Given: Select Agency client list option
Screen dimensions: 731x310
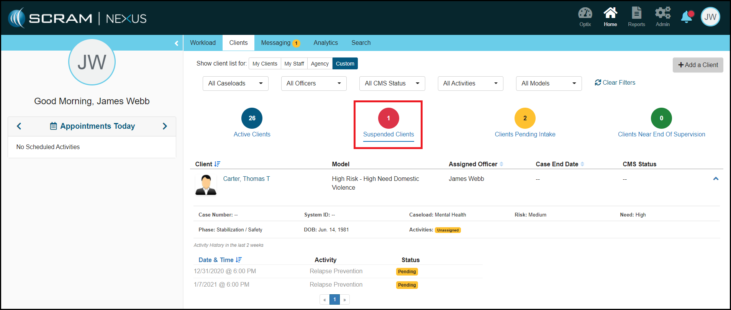Looking at the screenshot, I should pos(320,64).
